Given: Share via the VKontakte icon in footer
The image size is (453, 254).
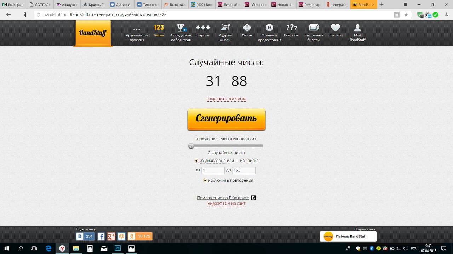Looking at the screenshot, I should pyautogui.click(x=80, y=236).
